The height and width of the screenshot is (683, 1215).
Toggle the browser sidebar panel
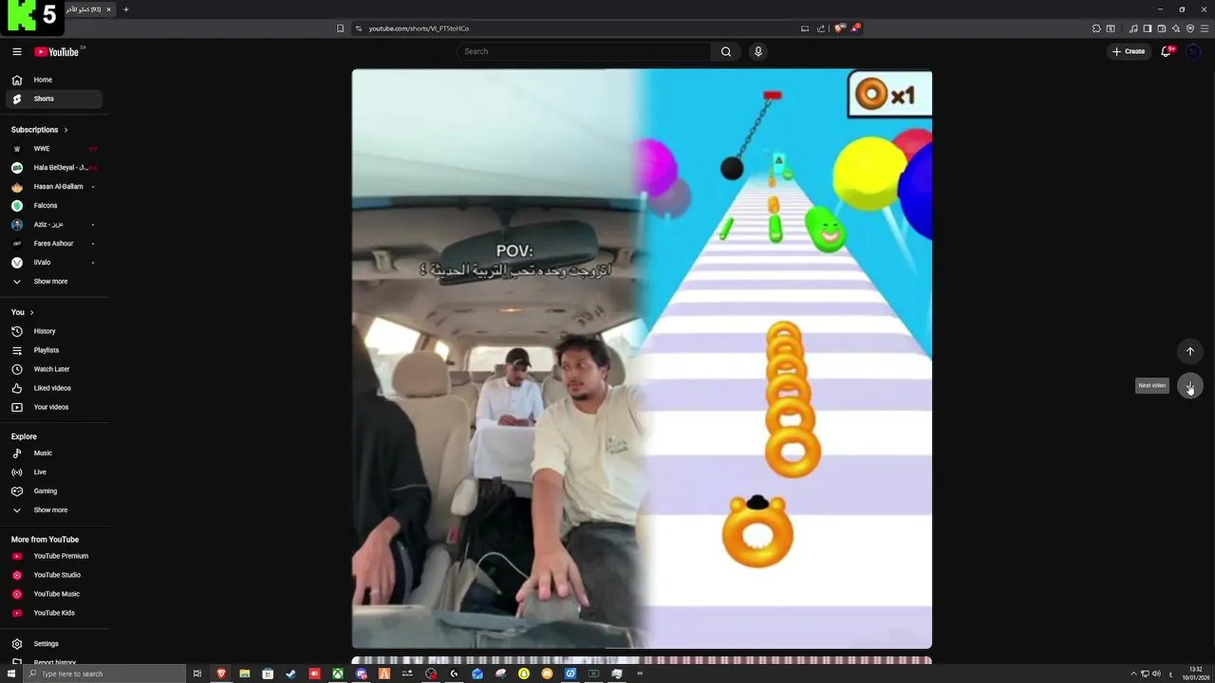click(1148, 28)
